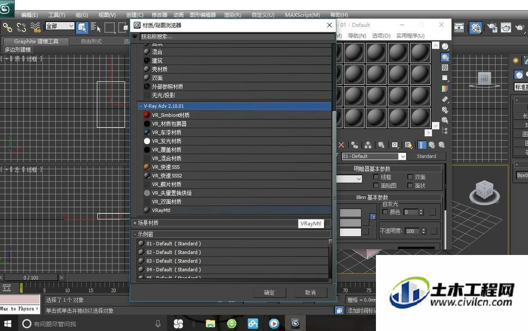Click the Bind to Space Warp icon
This screenshot has width=528, height=331.
(x=35, y=27)
